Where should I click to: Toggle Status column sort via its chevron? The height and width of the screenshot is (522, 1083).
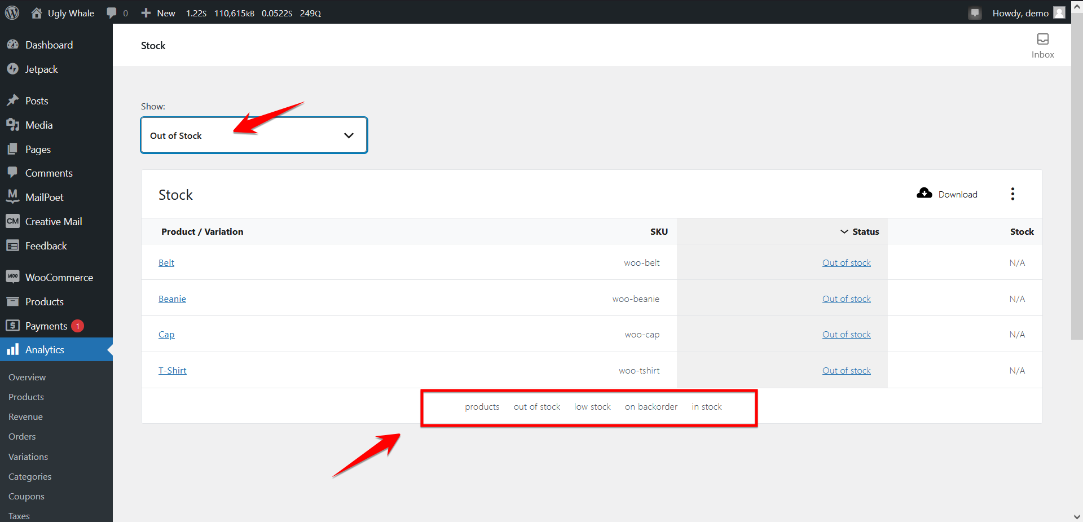pos(844,231)
